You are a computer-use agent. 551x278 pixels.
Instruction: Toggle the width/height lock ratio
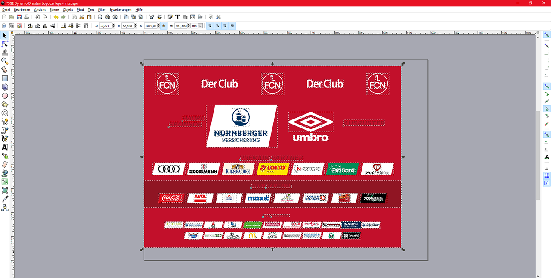tap(163, 26)
